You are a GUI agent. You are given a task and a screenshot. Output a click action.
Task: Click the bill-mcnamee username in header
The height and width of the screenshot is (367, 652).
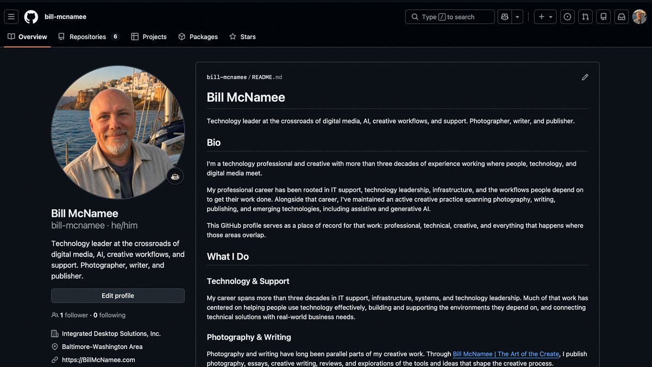pos(65,17)
